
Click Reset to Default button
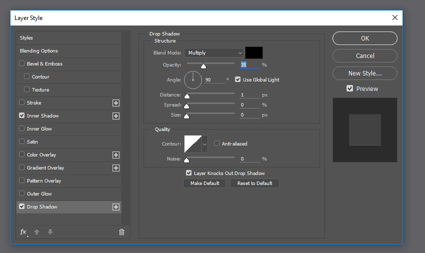pos(254,183)
